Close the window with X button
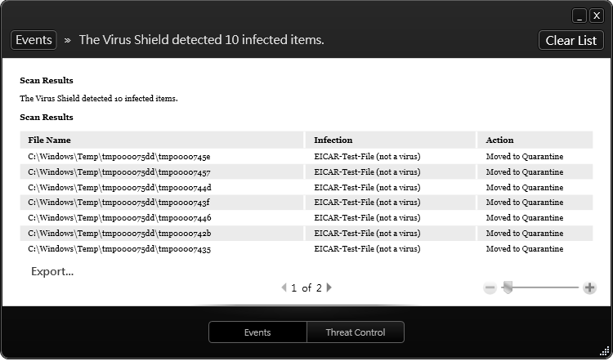Viewport: 613px width, 361px height. point(597,16)
